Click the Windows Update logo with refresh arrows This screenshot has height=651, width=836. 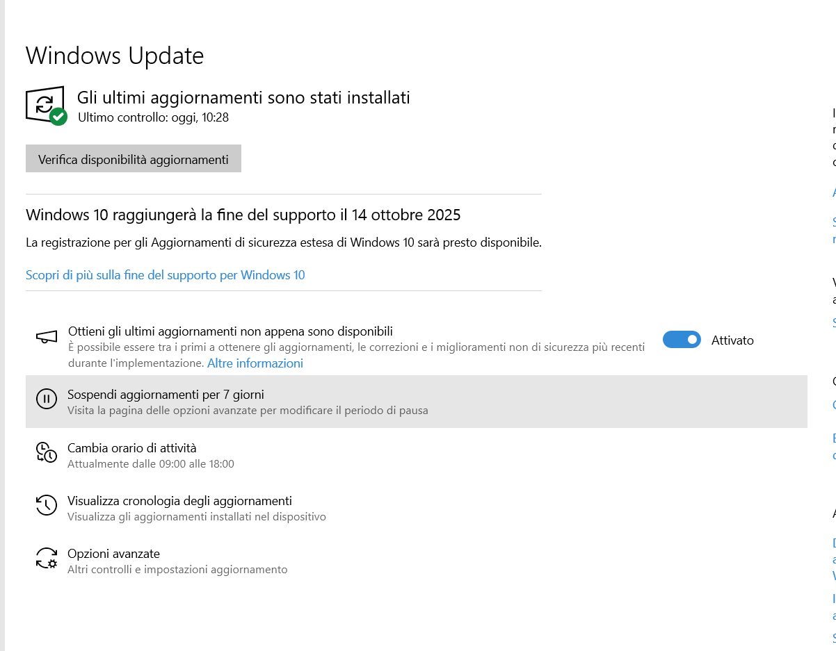(43, 103)
